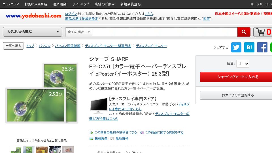Click the red search magnifier button
Image resolution: width=272 pixels, height=153 pixels.
pyautogui.click(x=244, y=32)
